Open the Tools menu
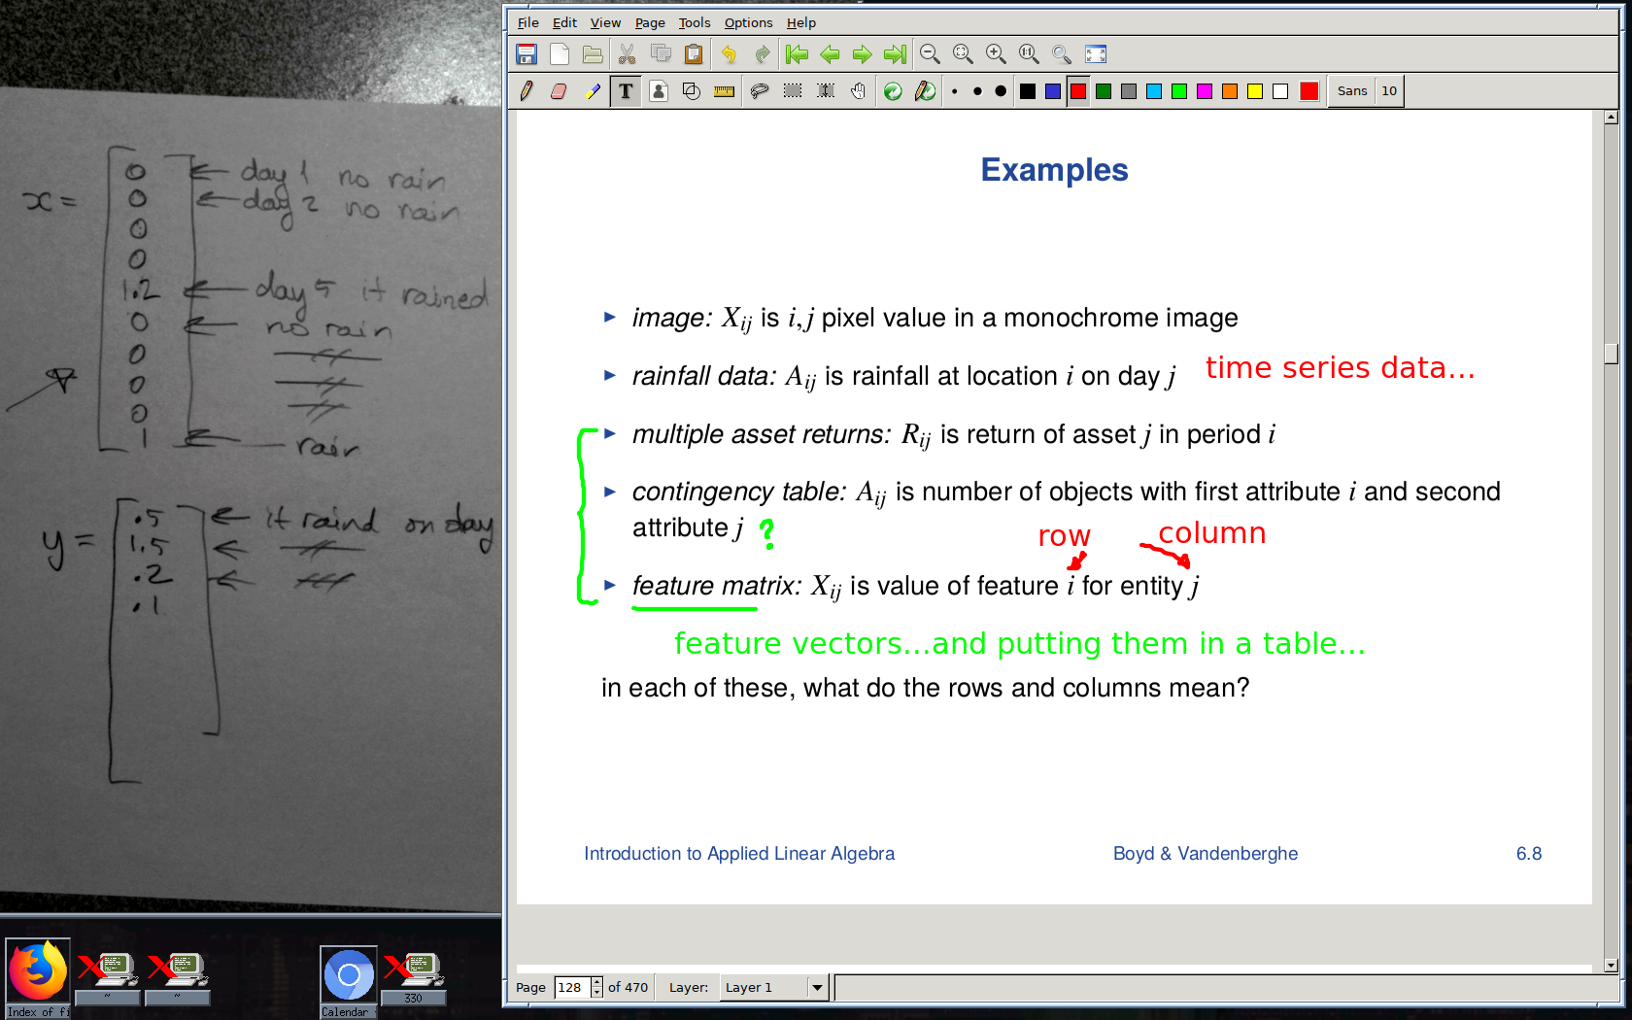The image size is (1632, 1020). (694, 22)
